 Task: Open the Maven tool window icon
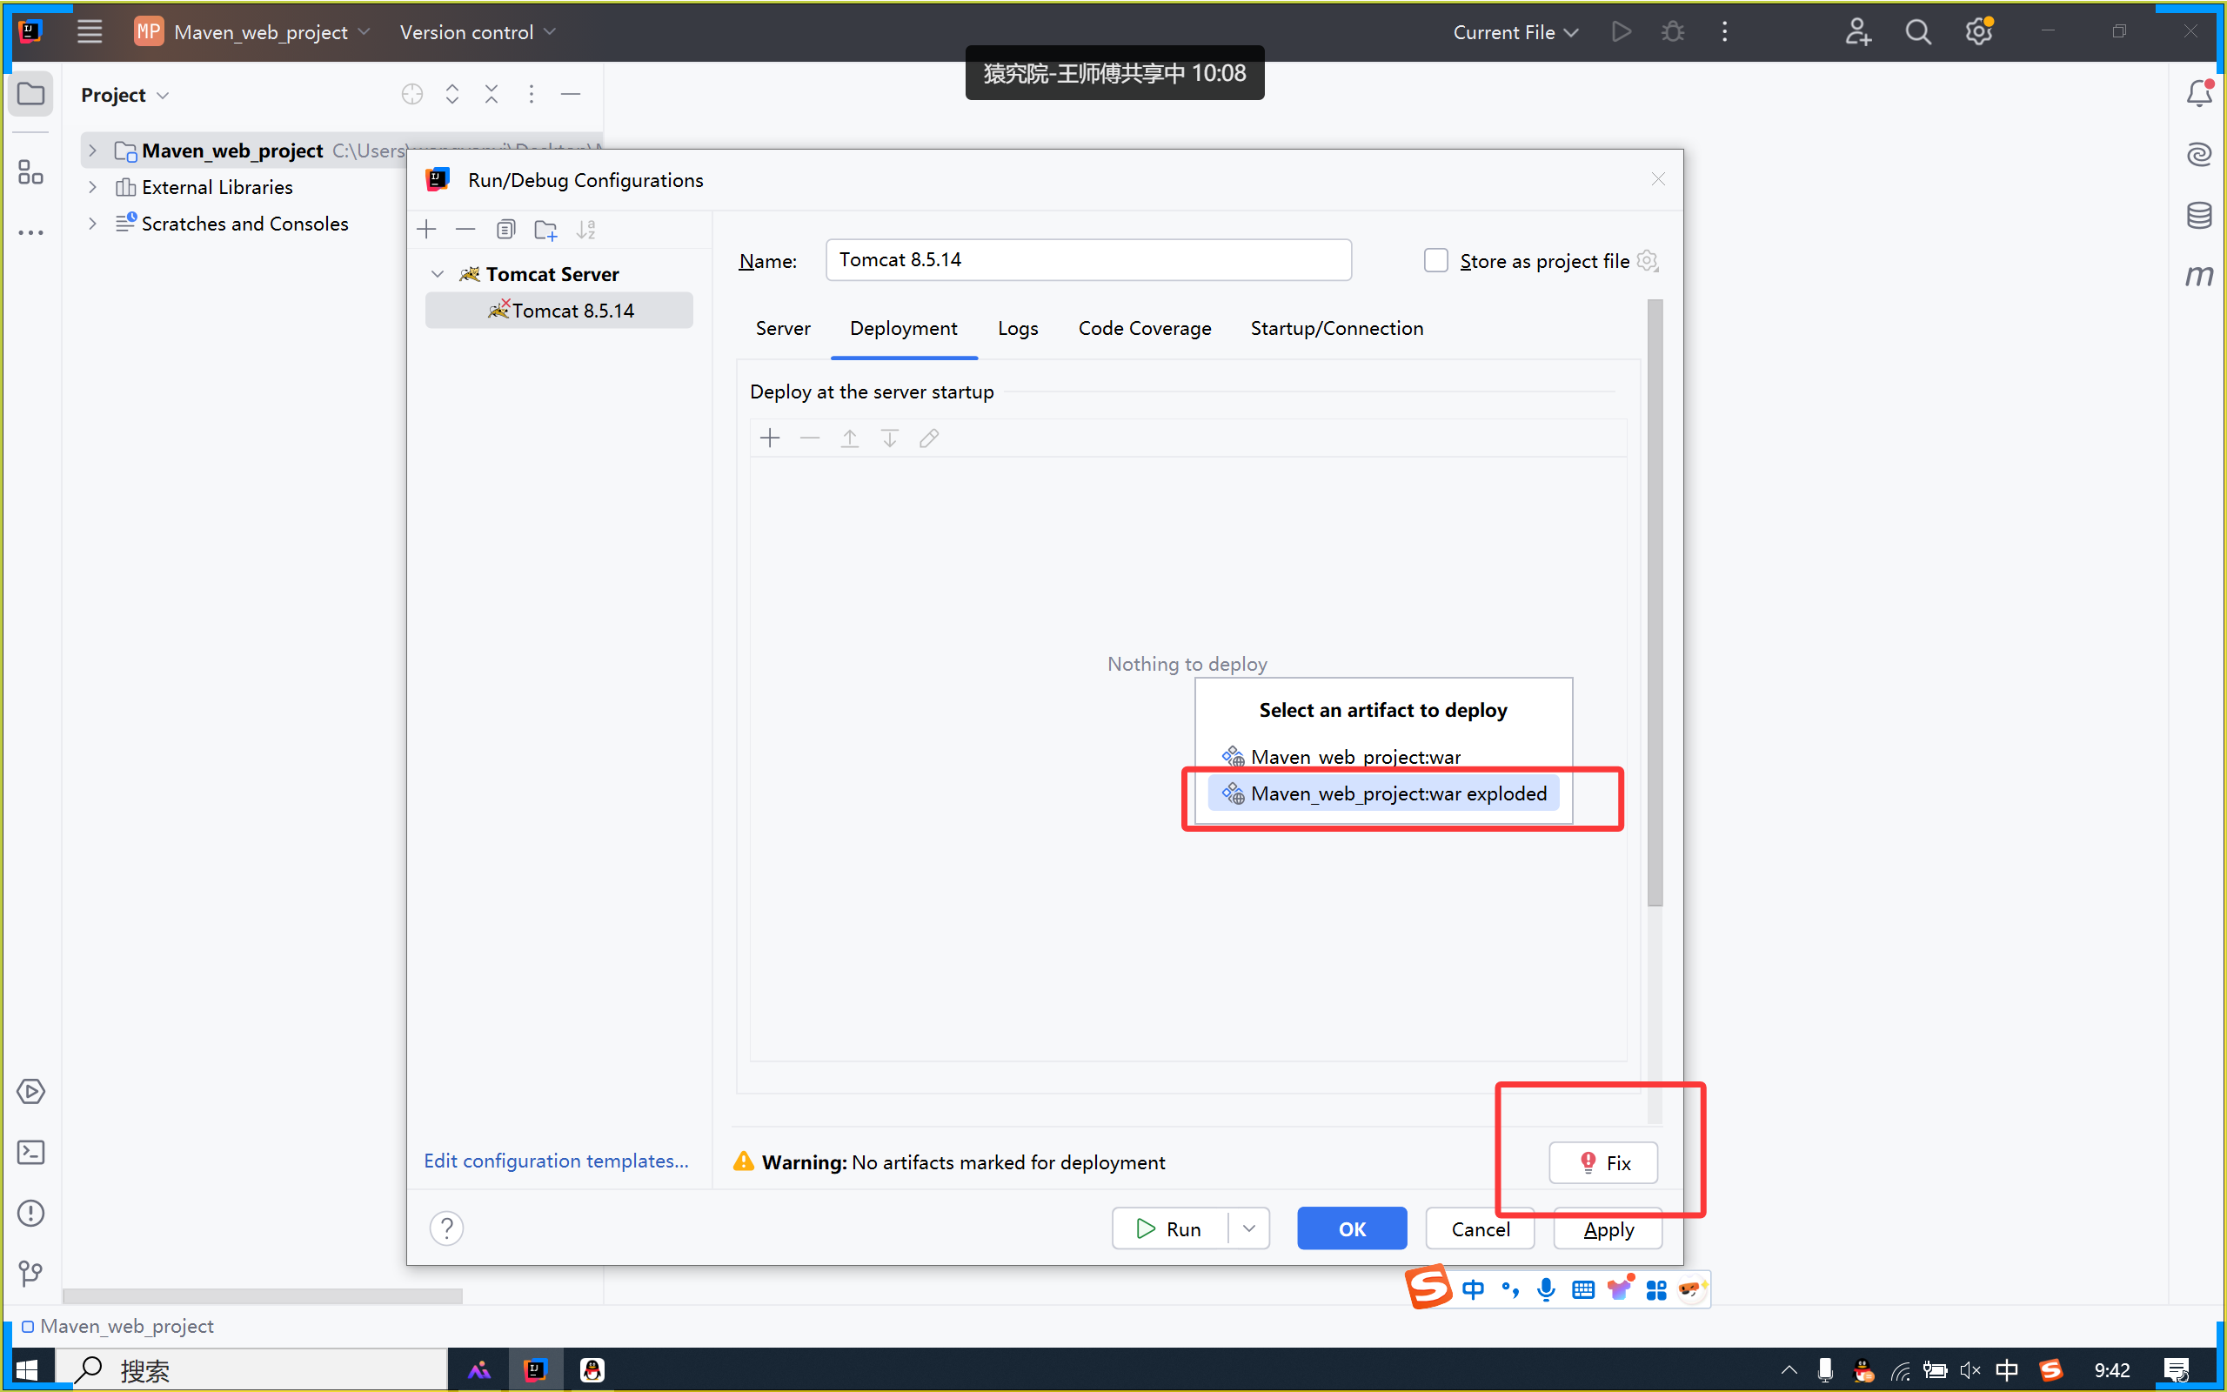coord(2198,274)
